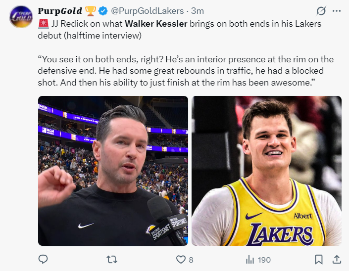This screenshot has height=271, width=349.
Task: Click the blue verified checkmark badge
Action: (103, 11)
